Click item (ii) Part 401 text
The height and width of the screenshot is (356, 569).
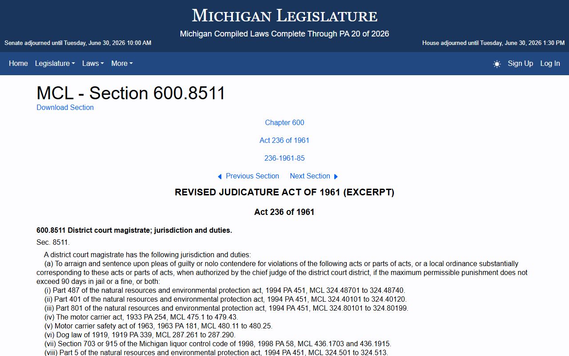pyautogui.click(x=225, y=299)
